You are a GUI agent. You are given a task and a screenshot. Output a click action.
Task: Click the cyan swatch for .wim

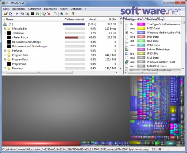tap(141, 45)
